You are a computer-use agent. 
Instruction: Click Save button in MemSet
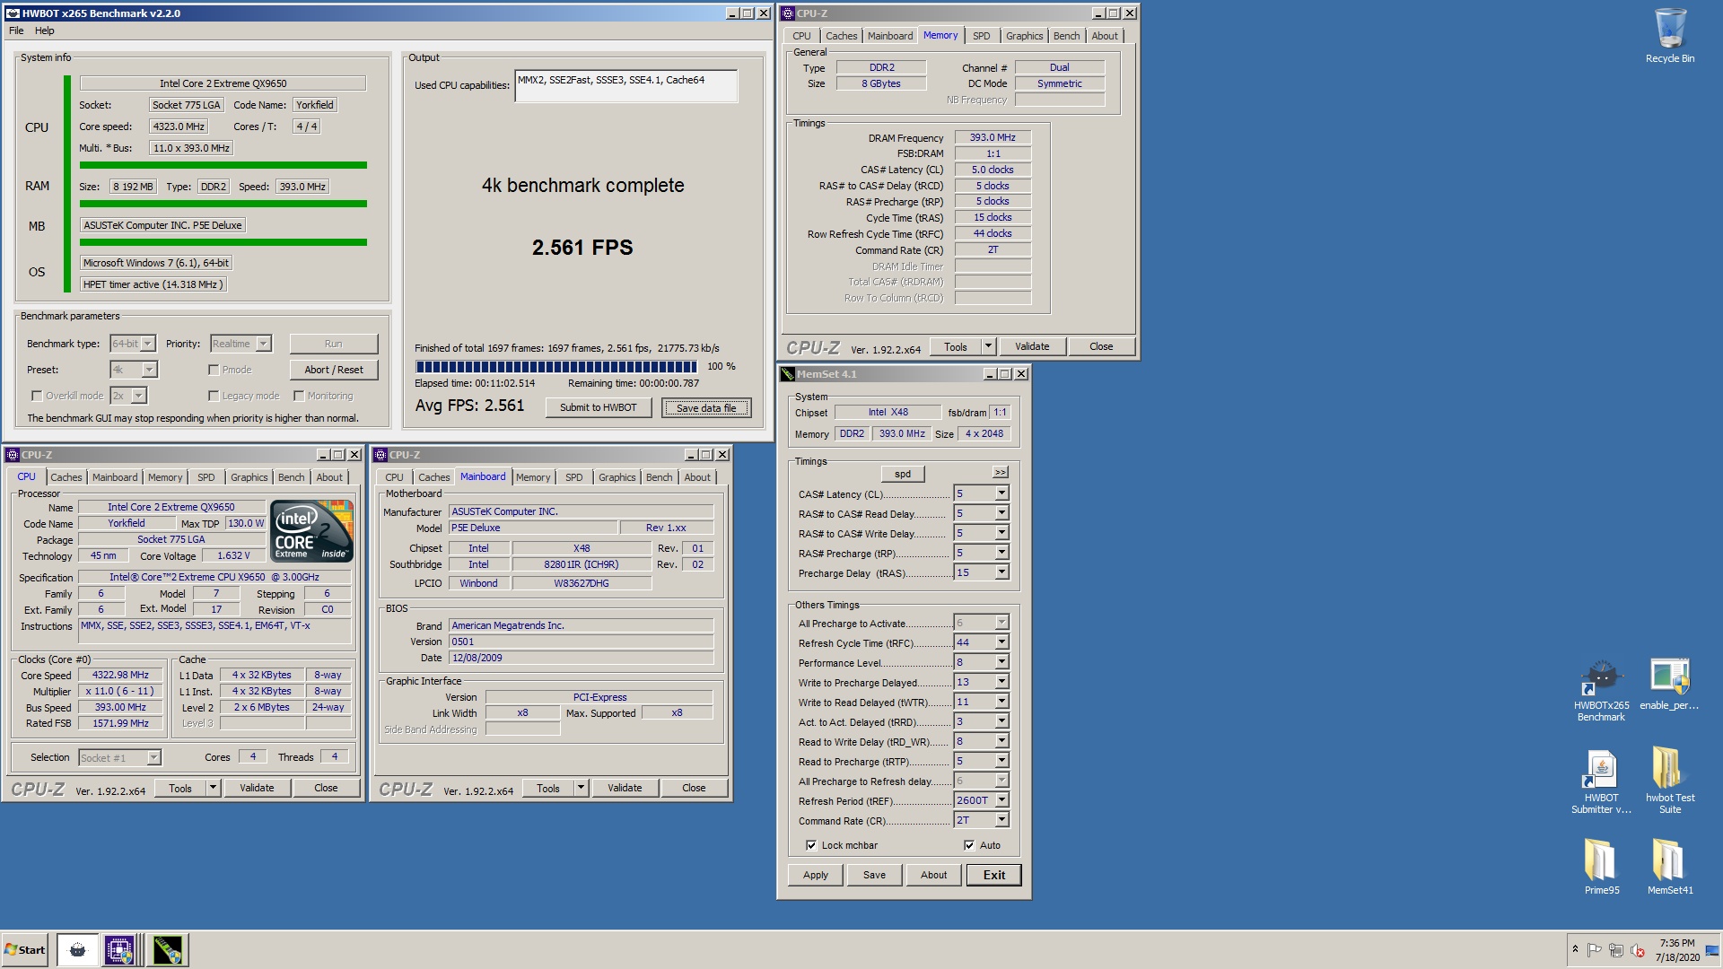[x=874, y=875]
